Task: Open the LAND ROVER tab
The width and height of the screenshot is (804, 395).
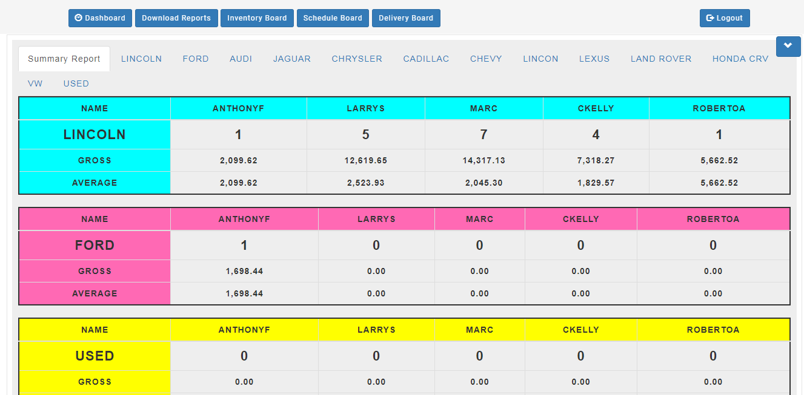Action: tap(660, 59)
